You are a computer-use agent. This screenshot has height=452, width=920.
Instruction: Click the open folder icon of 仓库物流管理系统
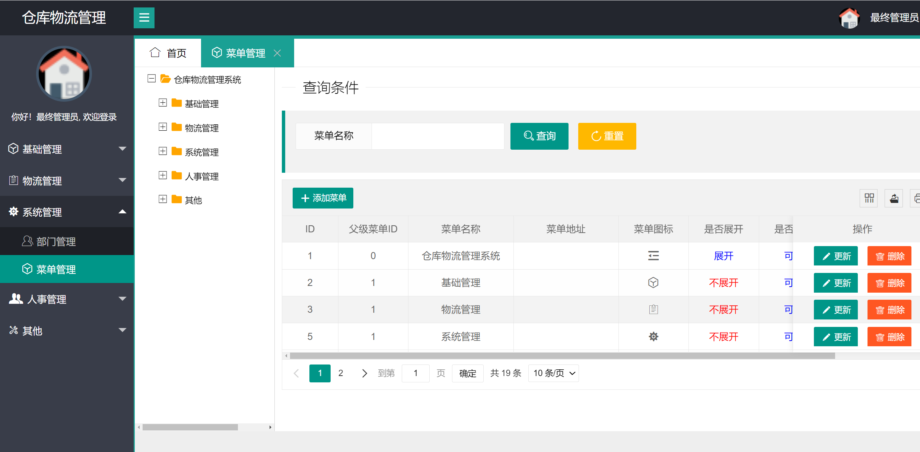point(165,79)
